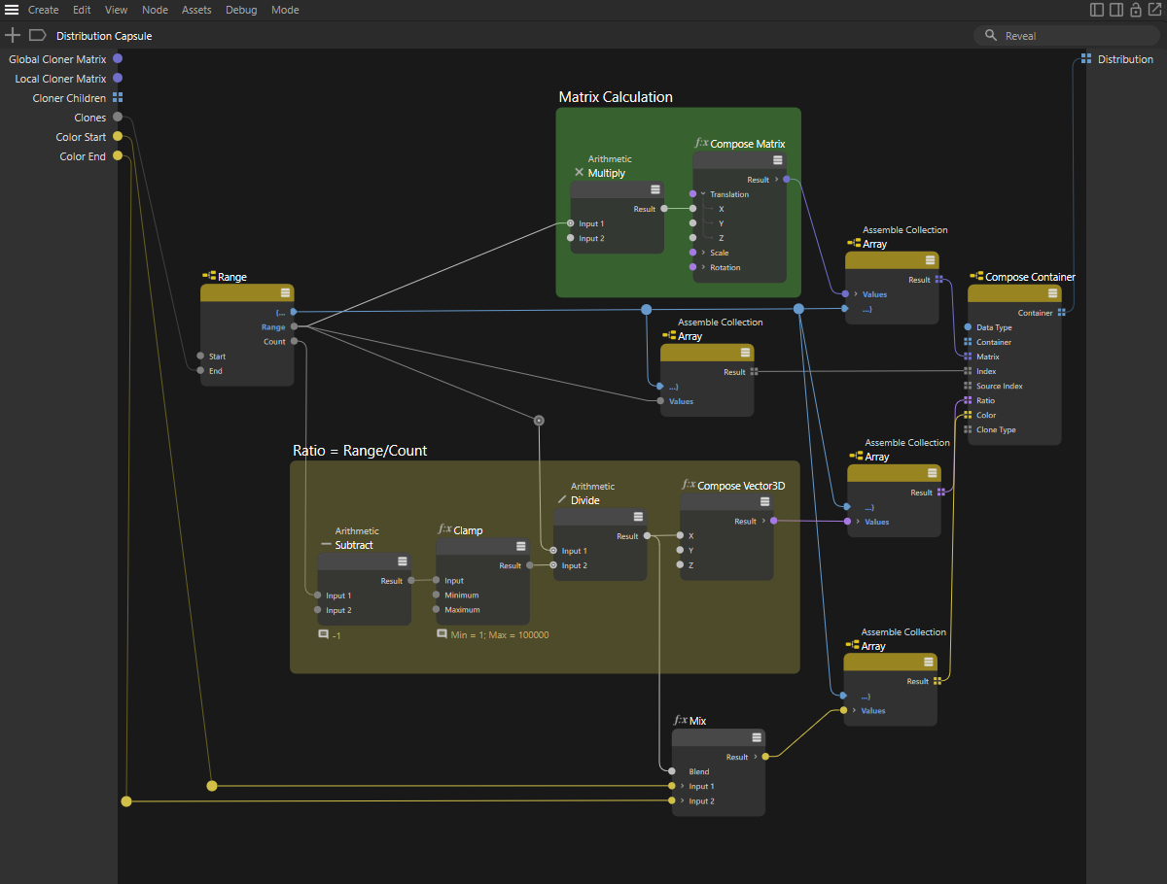Open the Assets menu
This screenshot has width=1167, height=884.
tap(196, 10)
